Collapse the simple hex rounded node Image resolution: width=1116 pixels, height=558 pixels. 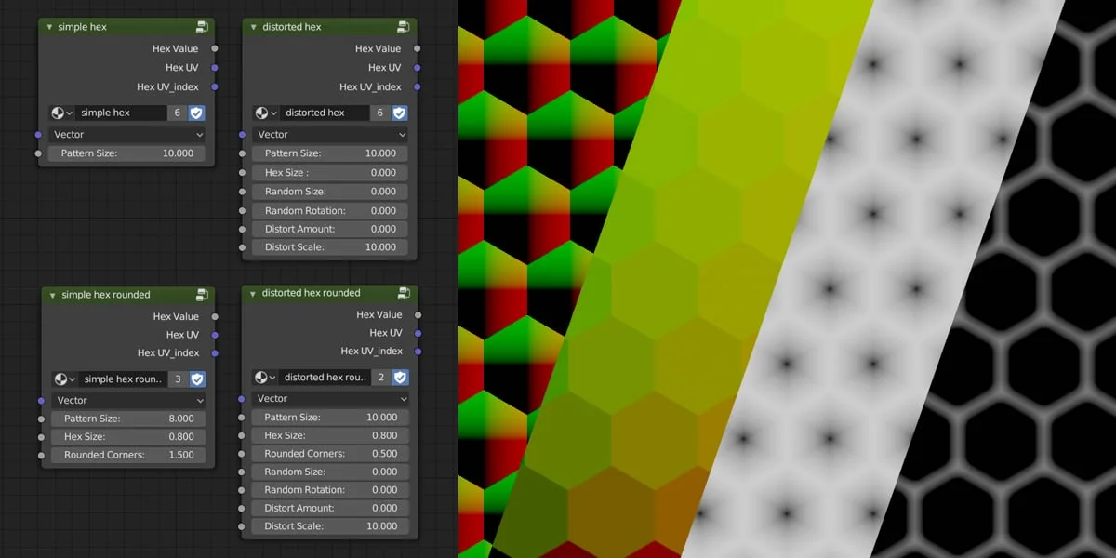pos(52,294)
